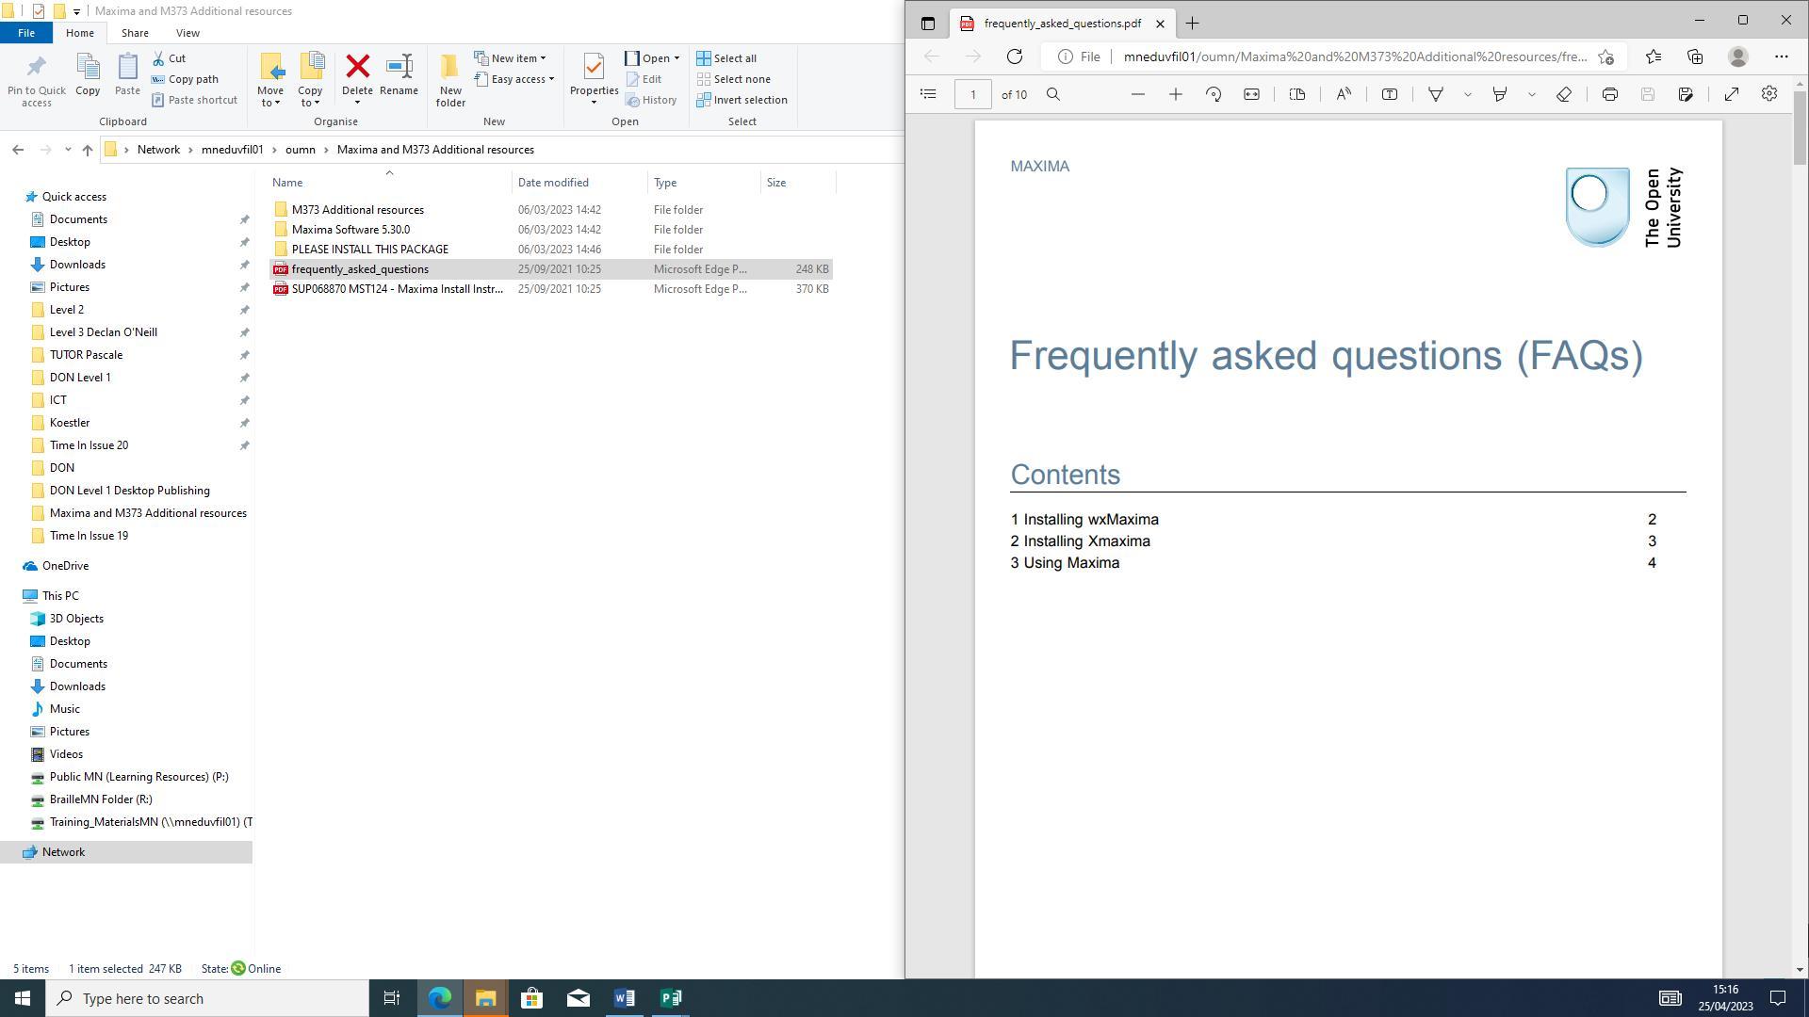Open the Read aloud tool
The image size is (1809, 1017).
(1344, 94)
